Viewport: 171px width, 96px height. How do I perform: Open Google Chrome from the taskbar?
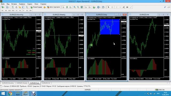(x=10, y=94)
